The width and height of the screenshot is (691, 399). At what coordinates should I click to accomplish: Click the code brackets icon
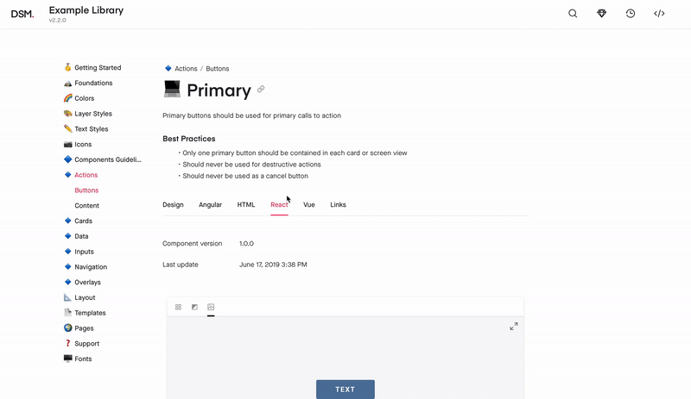(659, 14)
